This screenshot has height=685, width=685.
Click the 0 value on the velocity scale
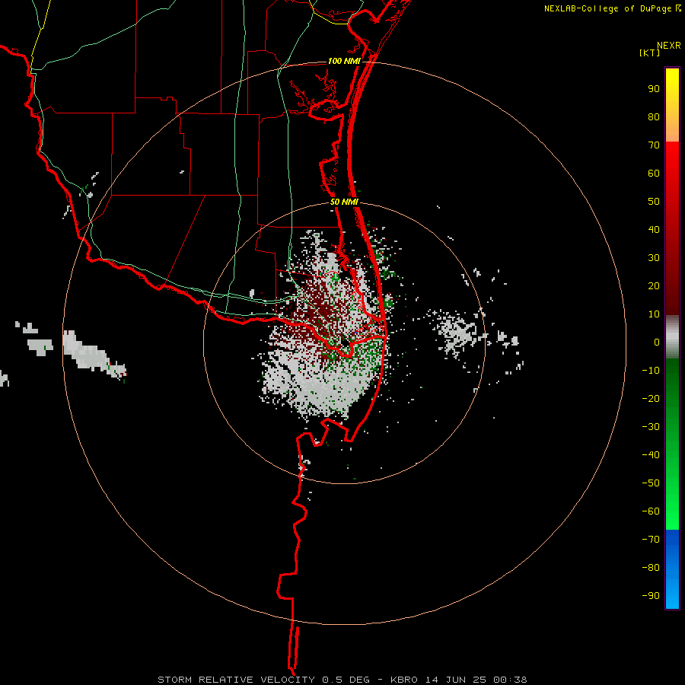pos(657,342)
